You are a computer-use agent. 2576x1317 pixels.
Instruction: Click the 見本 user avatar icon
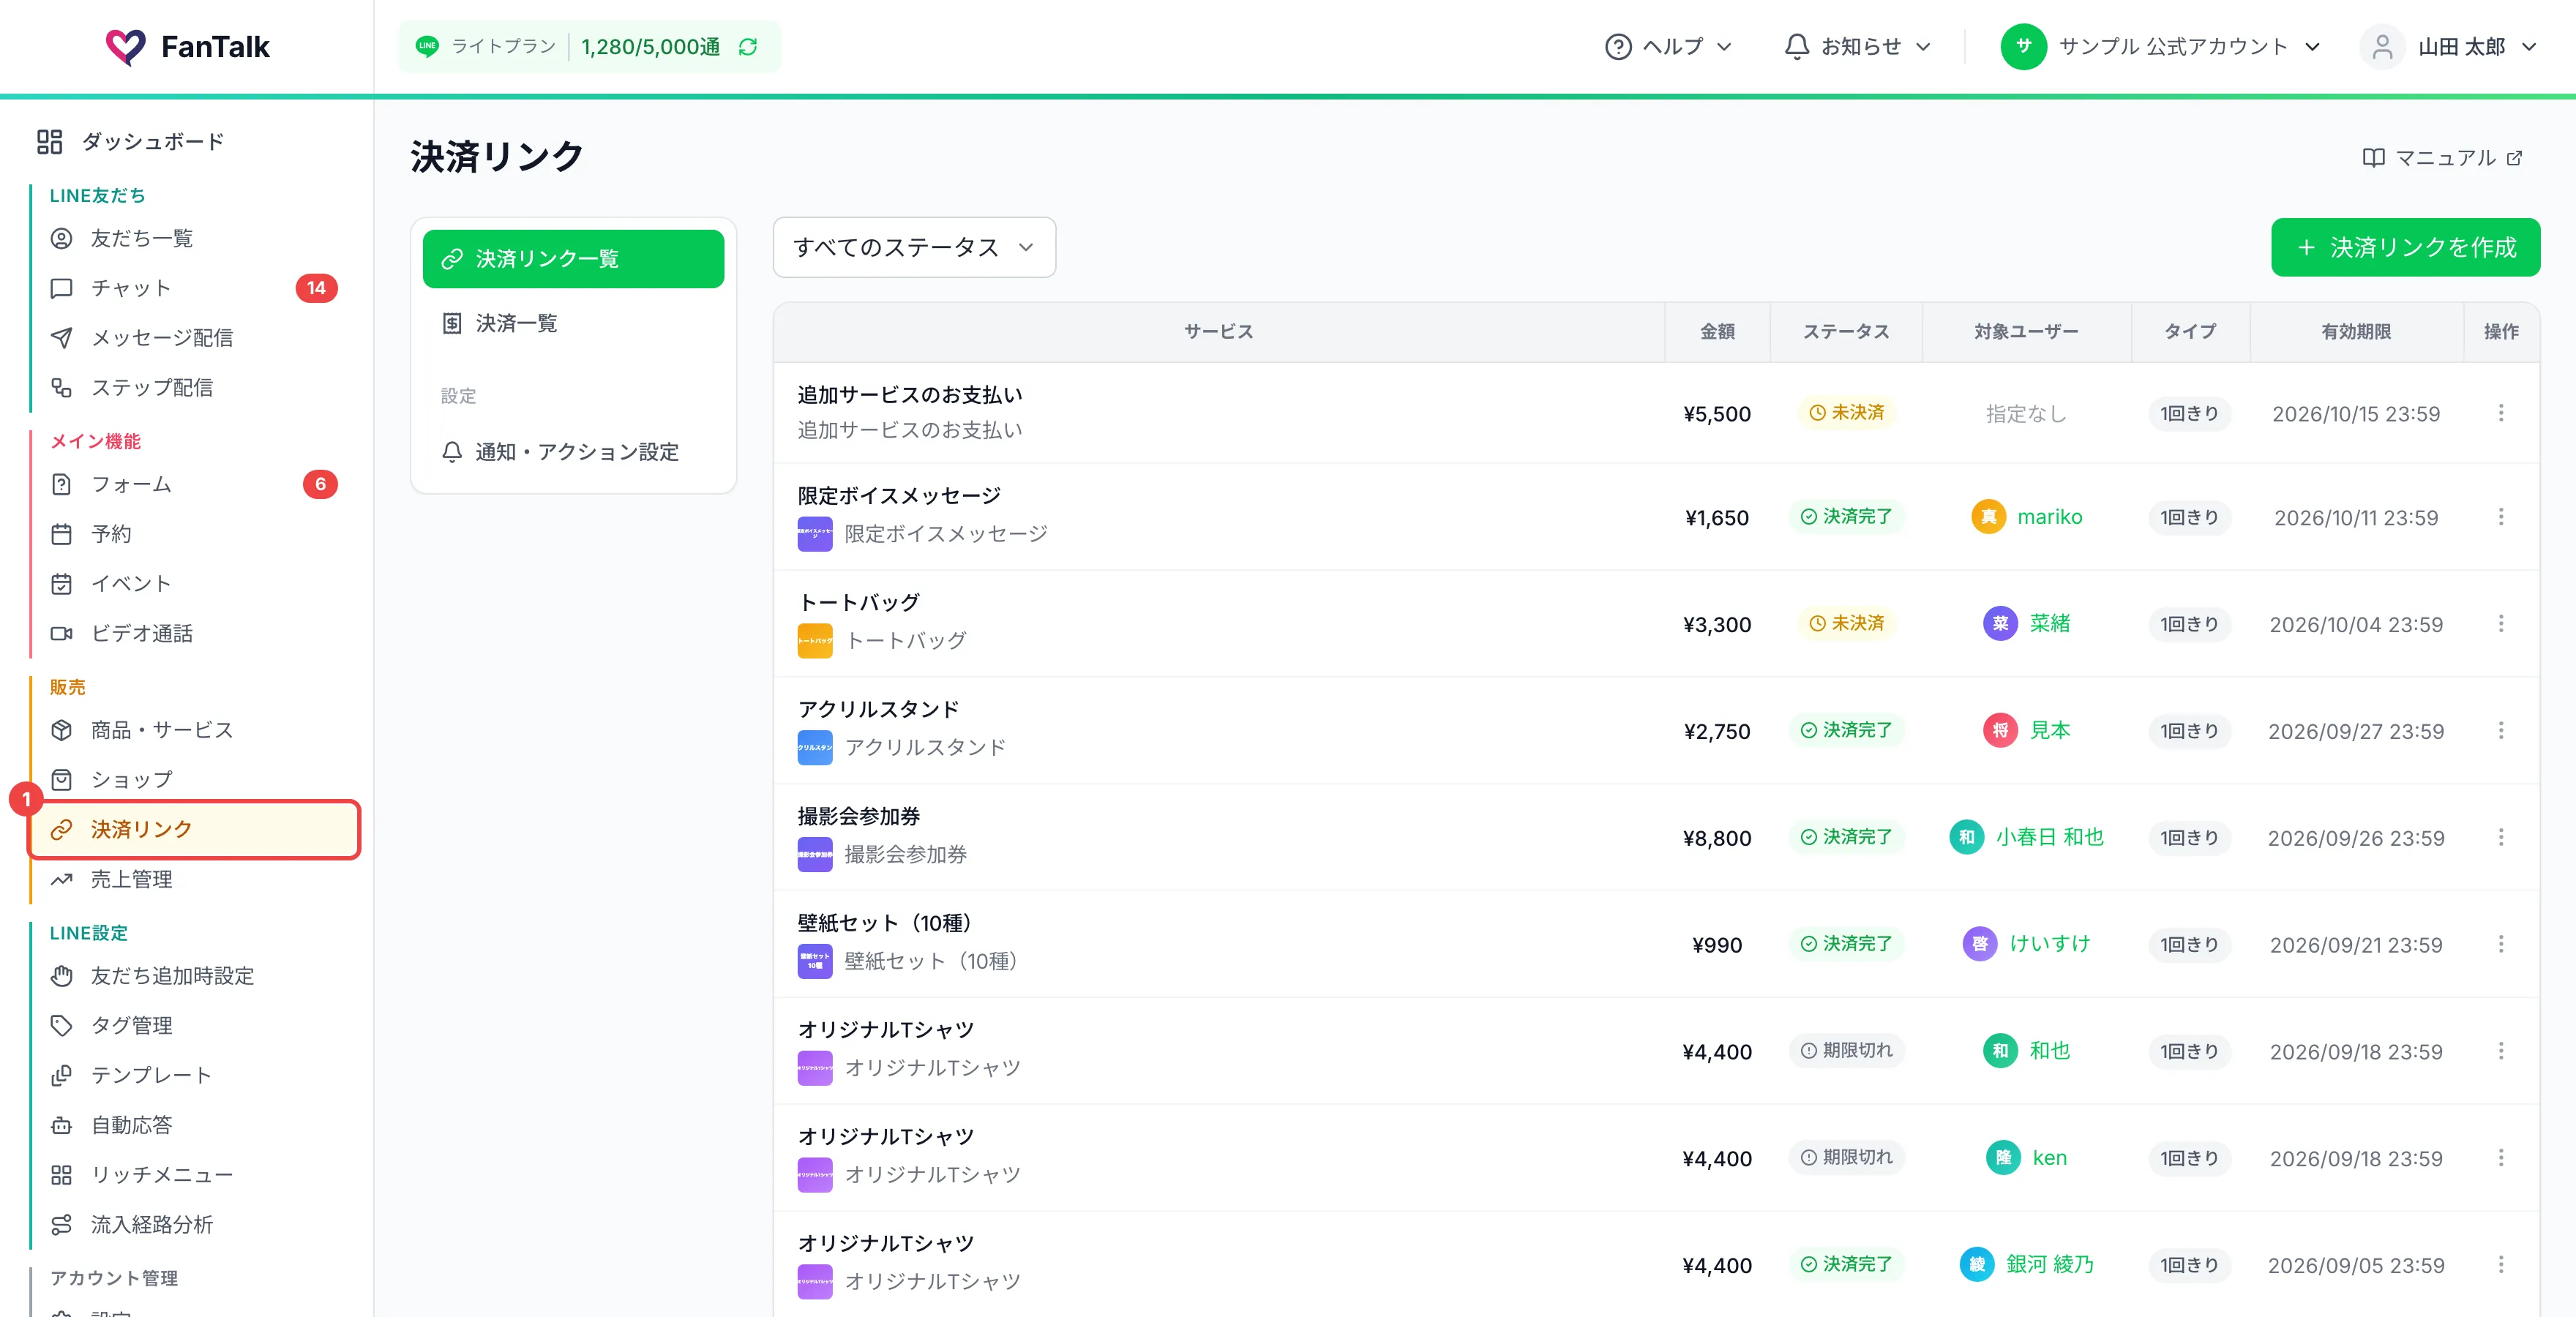tap(2000, 731)
